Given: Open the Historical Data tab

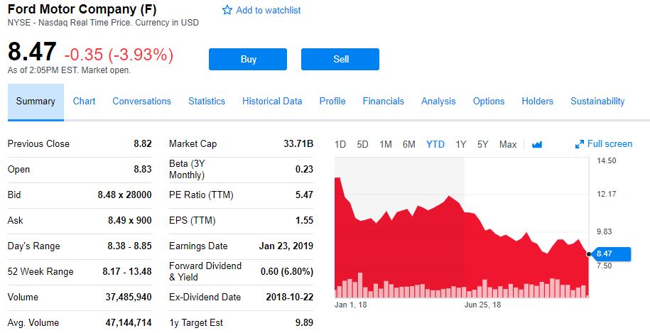Looking at the screenshot, I should (x=272, y=101).
